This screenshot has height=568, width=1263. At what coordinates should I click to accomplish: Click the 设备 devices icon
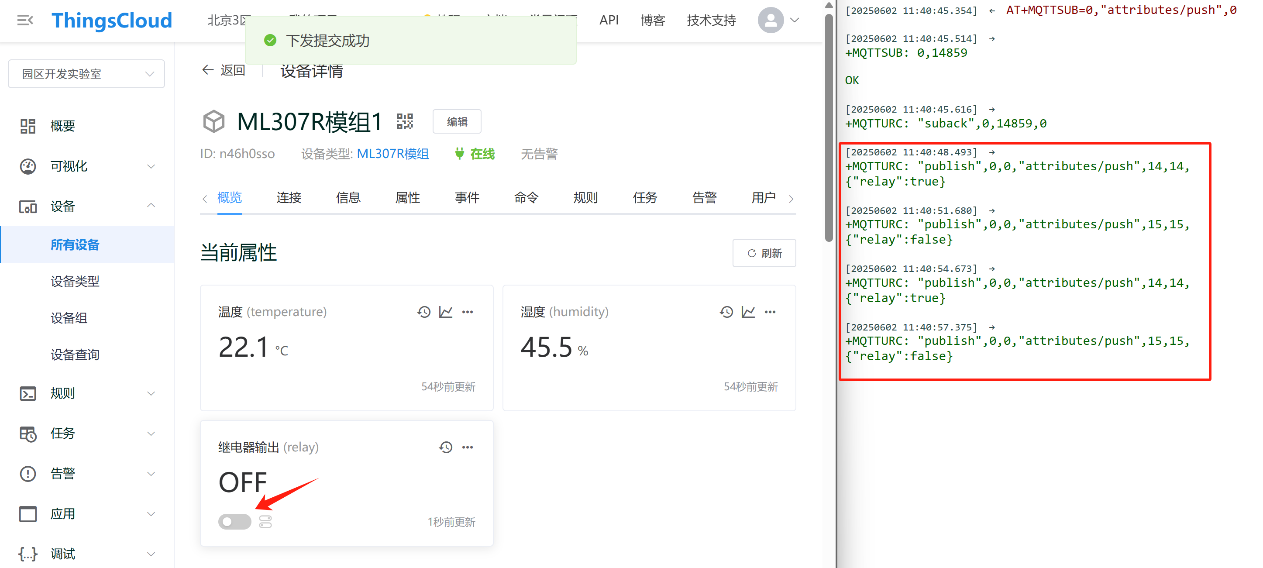coord(28,207)
